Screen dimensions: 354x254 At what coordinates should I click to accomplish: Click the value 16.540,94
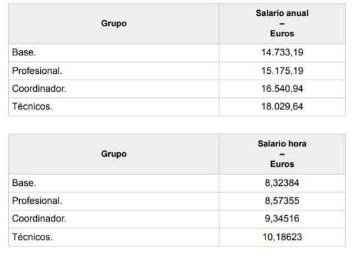click(282, 88)
